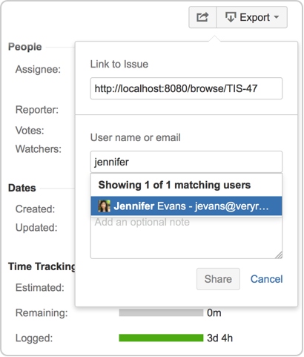This screenshot has width=304, height=357.
Task: Click the green Logged time bar
Action: click(x=161, y=338)
